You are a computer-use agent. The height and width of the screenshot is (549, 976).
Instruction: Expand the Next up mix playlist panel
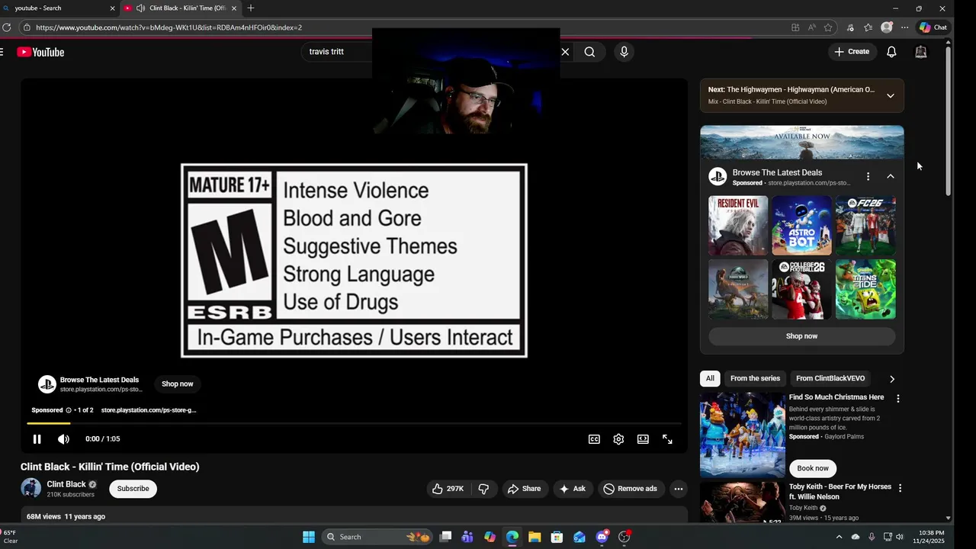pos(890,95)
